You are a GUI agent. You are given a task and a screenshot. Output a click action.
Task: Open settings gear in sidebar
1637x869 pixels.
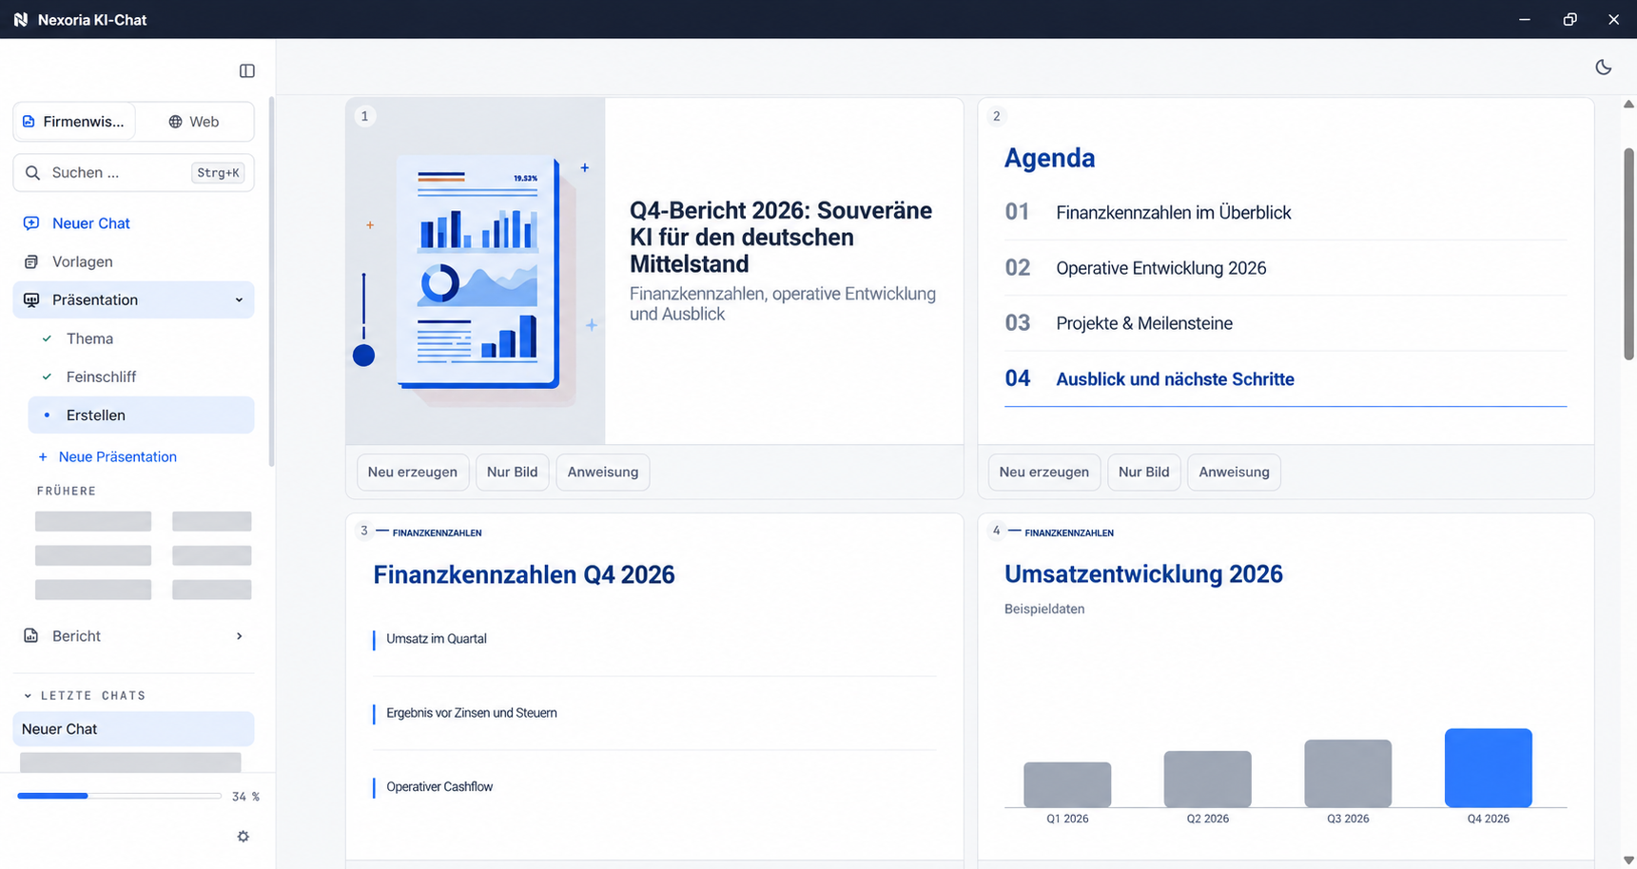pyautogui.click(x=244, y=837)
